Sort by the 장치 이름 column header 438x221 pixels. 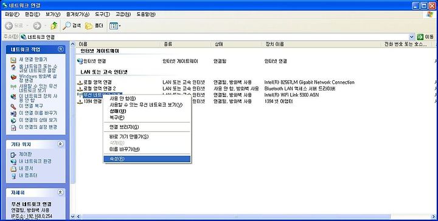321,44
